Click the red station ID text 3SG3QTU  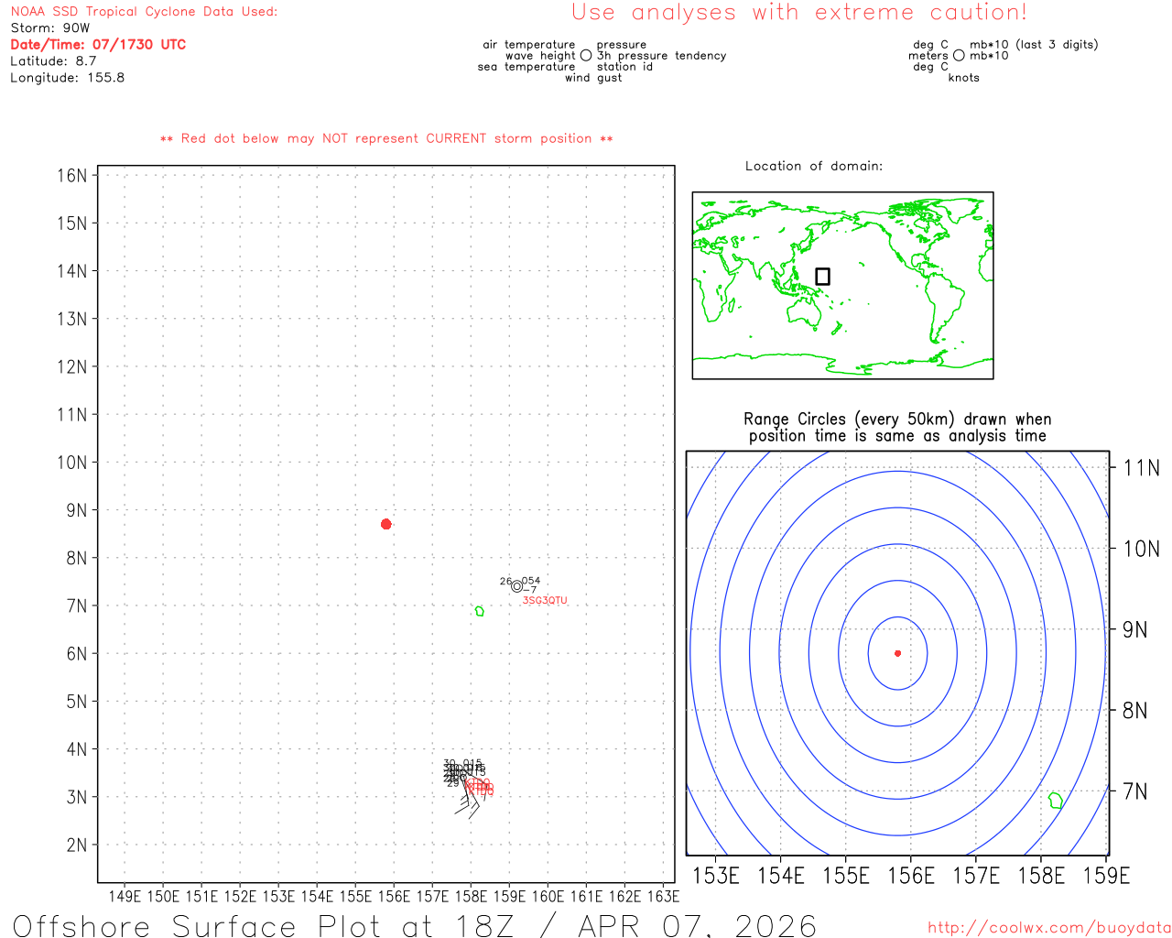click(545, 601)
